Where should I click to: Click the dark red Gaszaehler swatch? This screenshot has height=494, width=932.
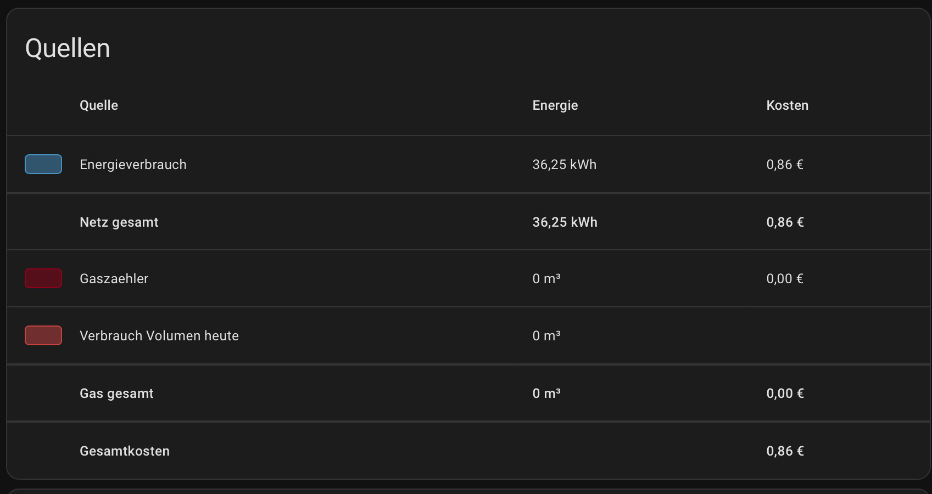click(x=43, y=278)
